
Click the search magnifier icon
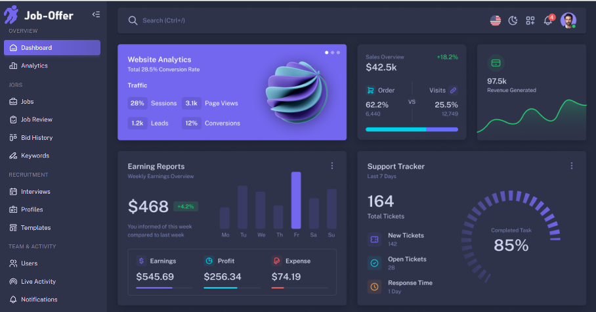pyautogui.click(x=133, y=20)
